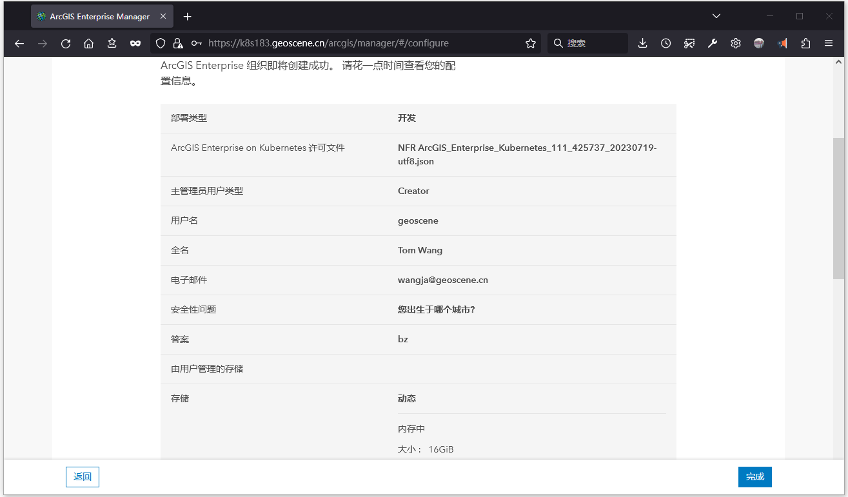Click the 返回 back button
Viewport: 848px width, 497px height.
coord(83,477)
